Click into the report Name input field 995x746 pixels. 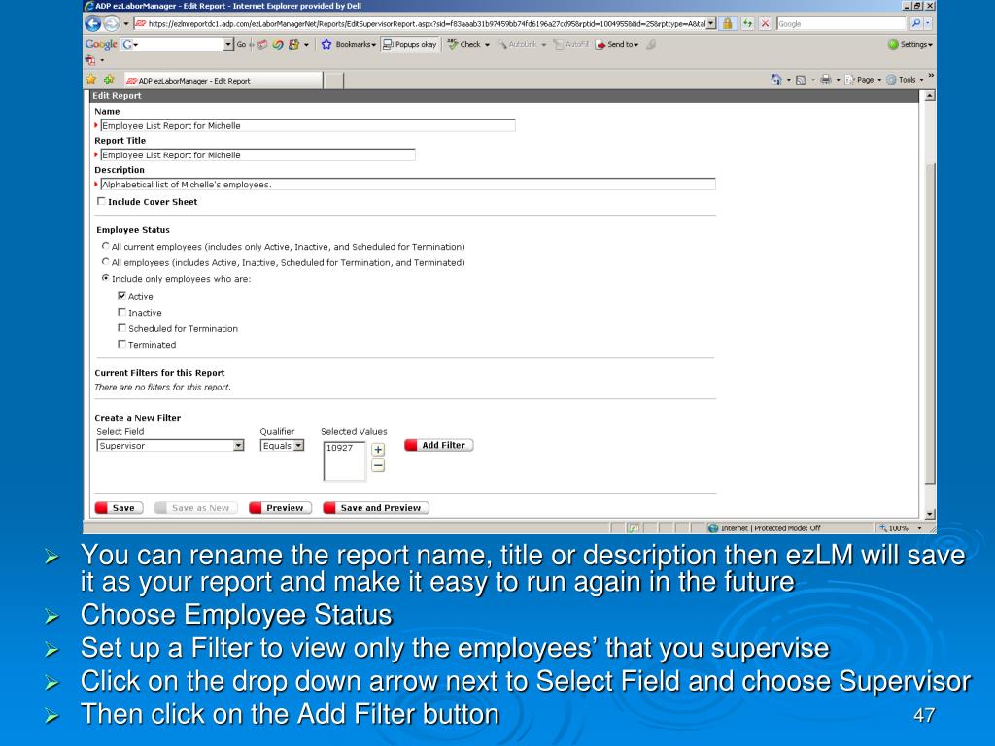308,125
